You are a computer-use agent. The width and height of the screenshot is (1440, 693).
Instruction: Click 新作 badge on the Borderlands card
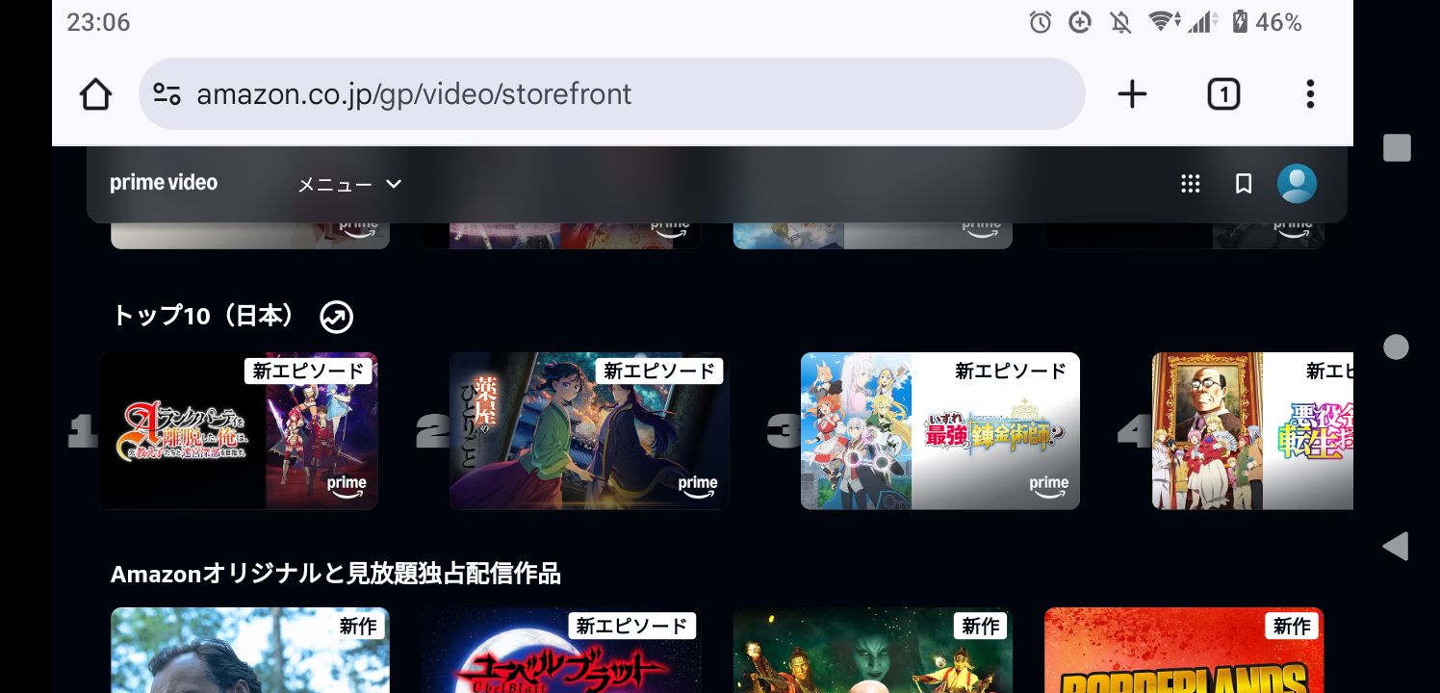1292,626
